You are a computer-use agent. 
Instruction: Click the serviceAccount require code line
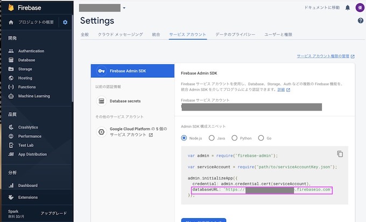coord(262,167)
